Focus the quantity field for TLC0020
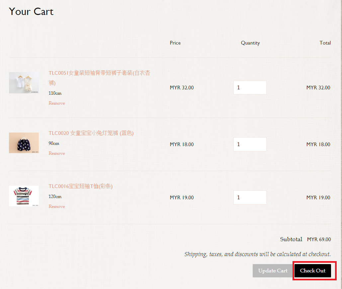Viewport: 342px width, 289px height. click(250, 144)
